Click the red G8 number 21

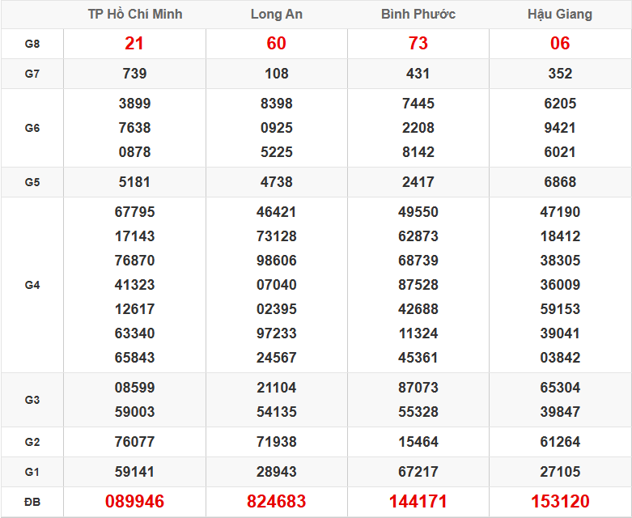tap(134, 44)
